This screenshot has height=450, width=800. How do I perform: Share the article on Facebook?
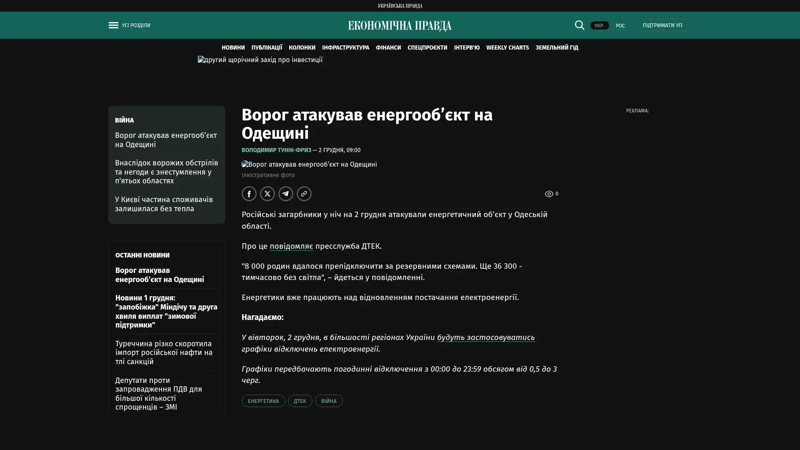tap(249, 194)
